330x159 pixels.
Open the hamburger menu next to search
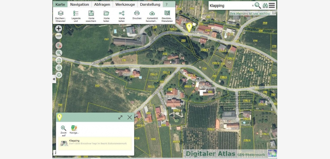272,5
